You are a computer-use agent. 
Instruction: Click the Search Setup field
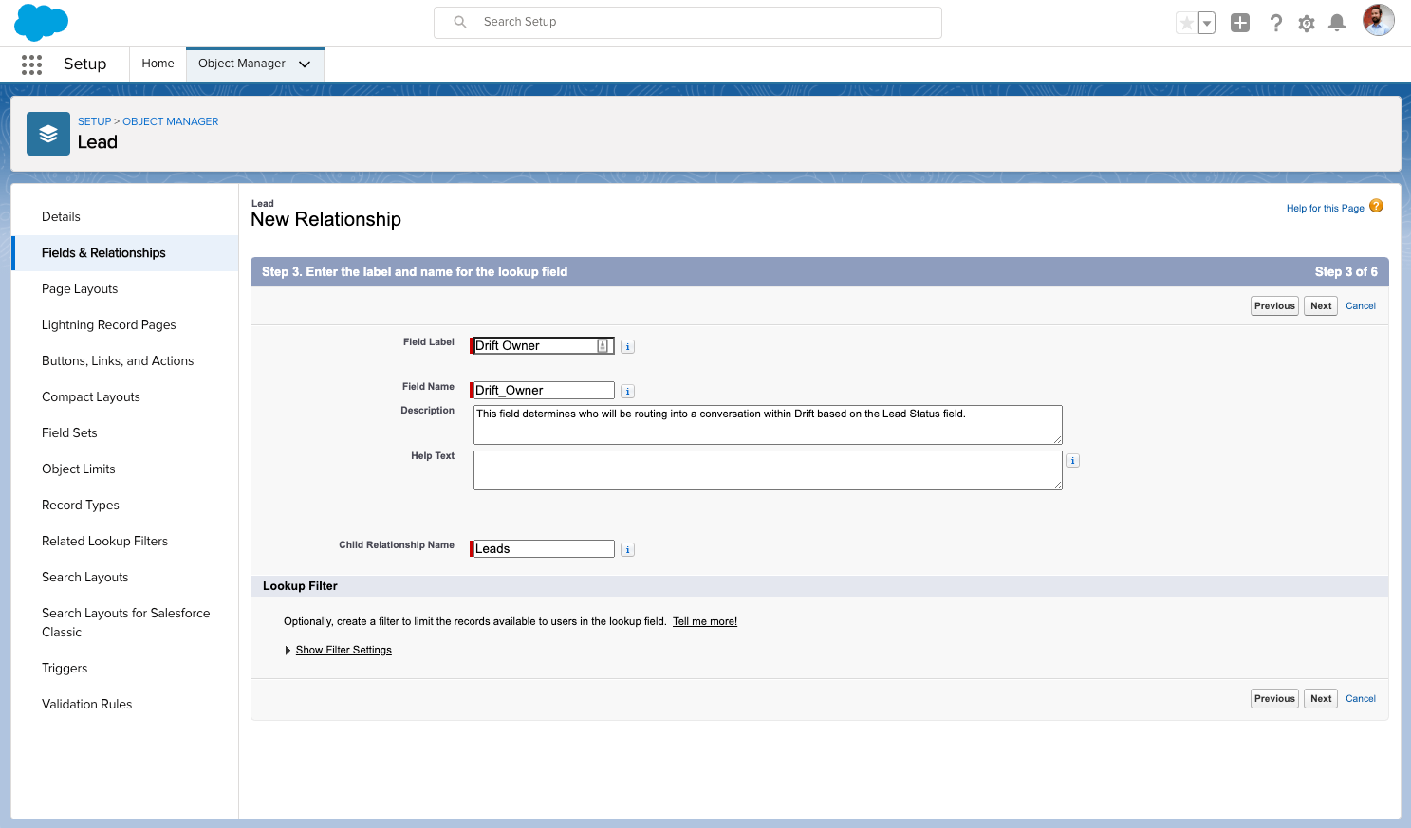tap(688, 23)
